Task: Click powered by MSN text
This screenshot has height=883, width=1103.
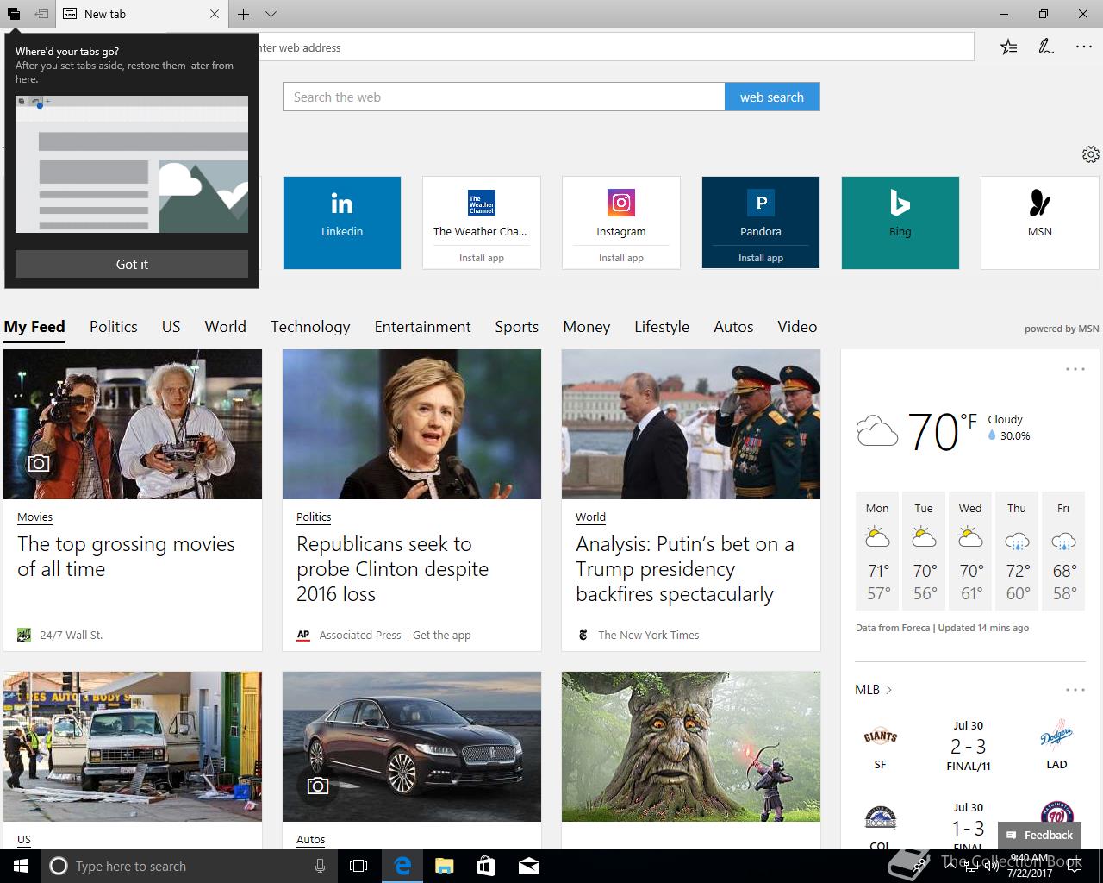Action: 1062,329
